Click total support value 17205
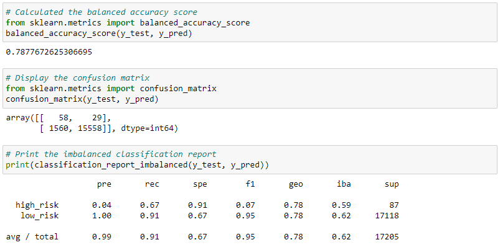This screenshot has width=500, height=245. (x=387, y=237)
